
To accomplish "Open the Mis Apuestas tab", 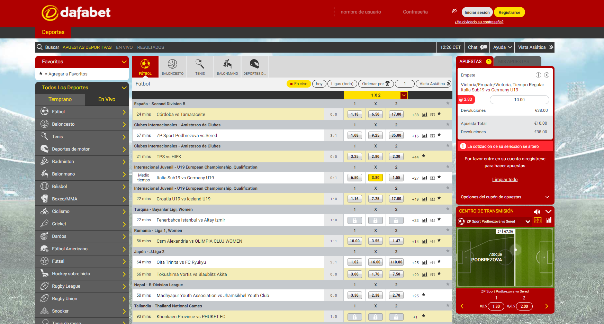I will 517,61.
